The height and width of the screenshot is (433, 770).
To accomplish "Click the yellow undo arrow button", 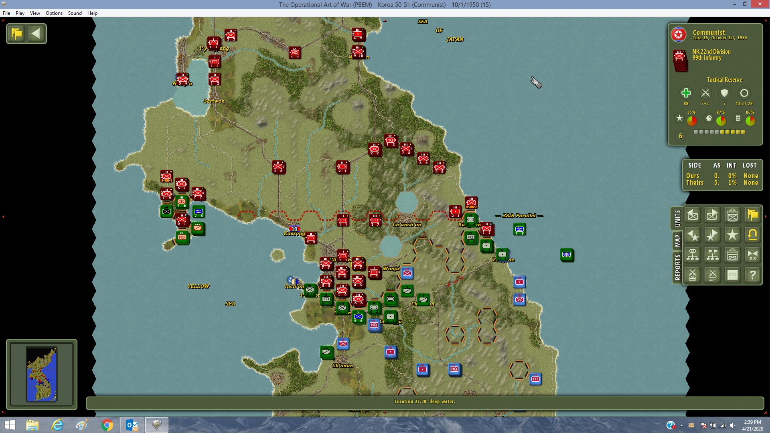I will [x=752, y=235].
